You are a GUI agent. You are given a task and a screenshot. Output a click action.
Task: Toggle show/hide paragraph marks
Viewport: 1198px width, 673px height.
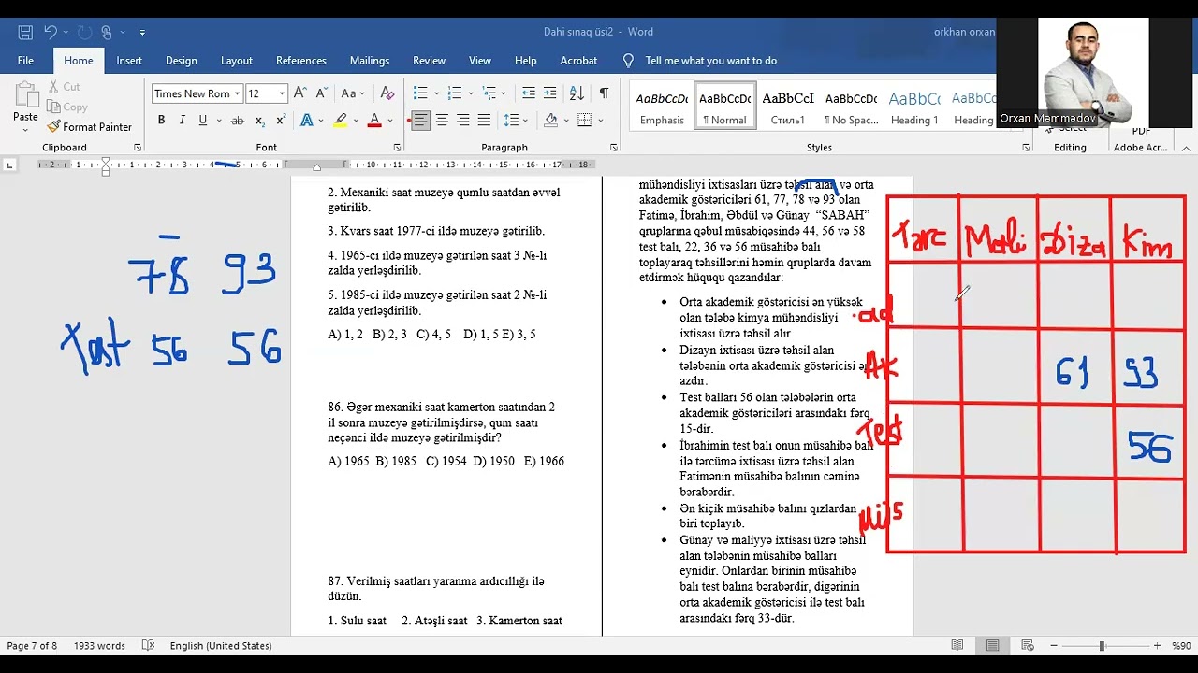pos(604,93)
